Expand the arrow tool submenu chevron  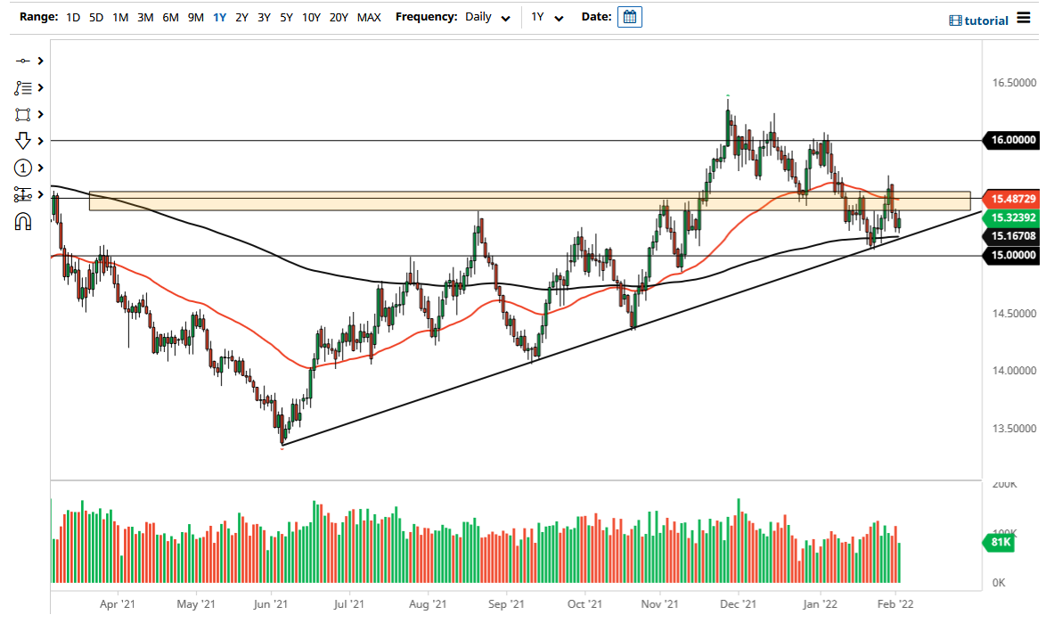[x=39, y=141]
